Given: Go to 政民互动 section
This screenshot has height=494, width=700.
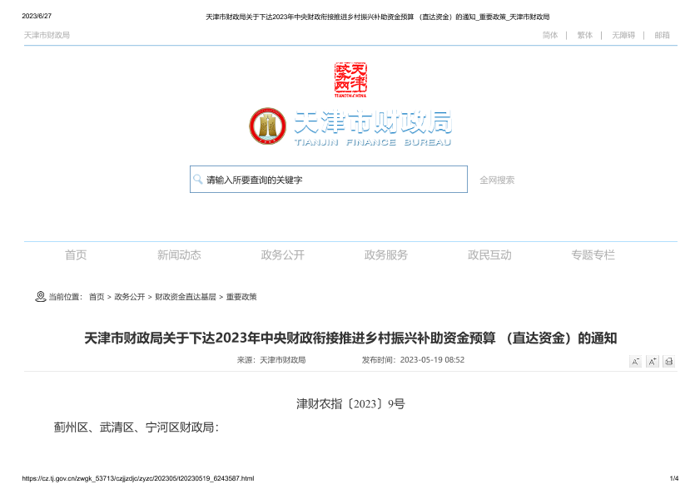Looking at the screenshot, I should [x=489, y=254].
